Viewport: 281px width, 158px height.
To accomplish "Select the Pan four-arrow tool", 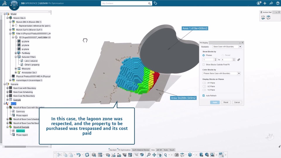I will [x=154, y=155].
